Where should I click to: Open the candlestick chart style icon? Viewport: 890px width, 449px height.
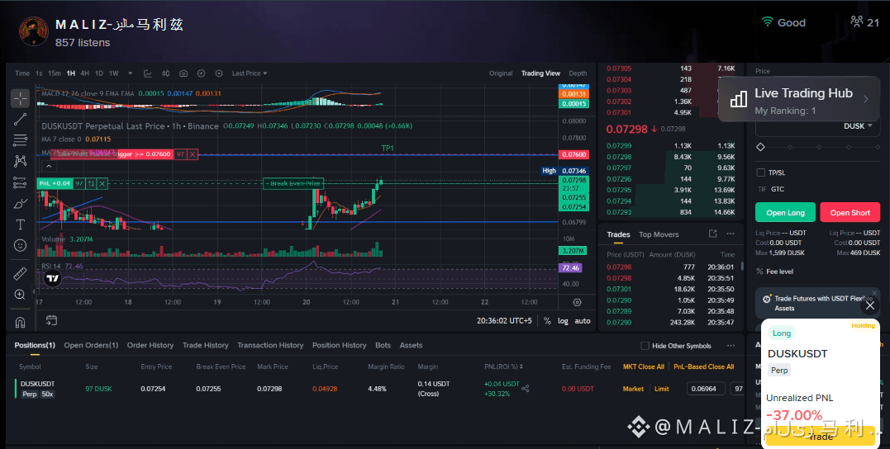tap(166, 73)
